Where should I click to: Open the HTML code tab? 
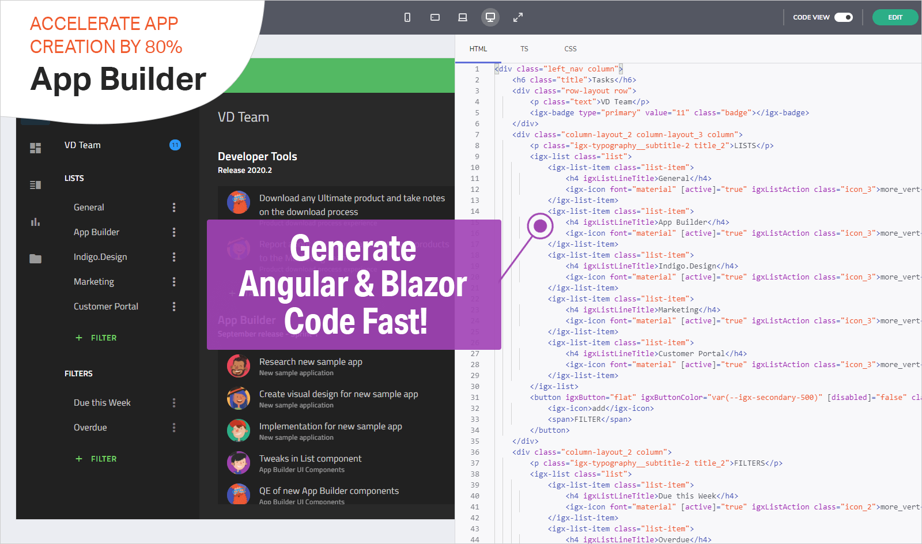(478, 49)
